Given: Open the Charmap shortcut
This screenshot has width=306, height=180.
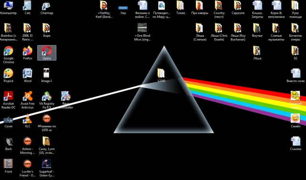Looking at the screenshot, I should [47, 8].
